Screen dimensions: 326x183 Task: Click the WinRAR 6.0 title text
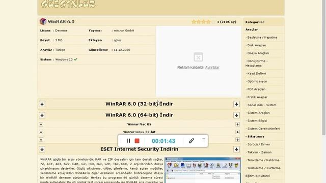point(61,21)
